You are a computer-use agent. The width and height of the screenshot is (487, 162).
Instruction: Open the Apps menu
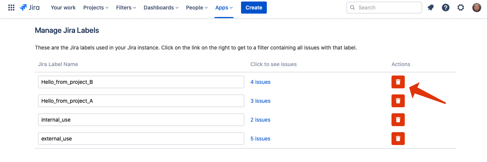pos(224,8)
